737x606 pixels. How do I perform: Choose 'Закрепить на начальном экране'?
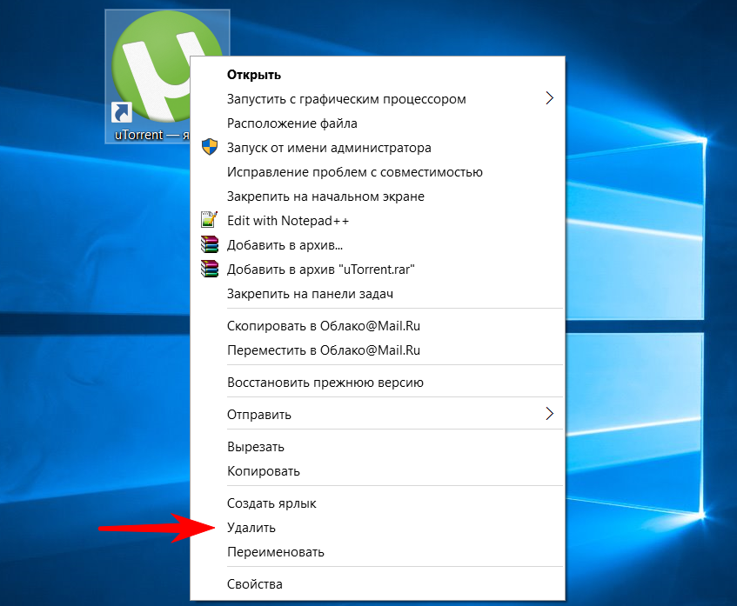(x=325, y=196)
